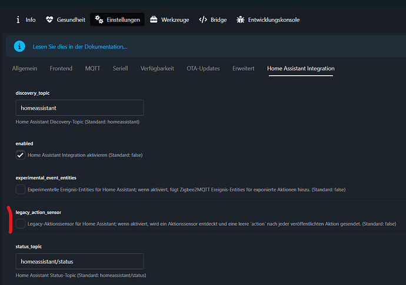Viewport: 406px width, 285px height.
Task: Switch to the Erweitert tab
Action: click(x=244, y=69)
